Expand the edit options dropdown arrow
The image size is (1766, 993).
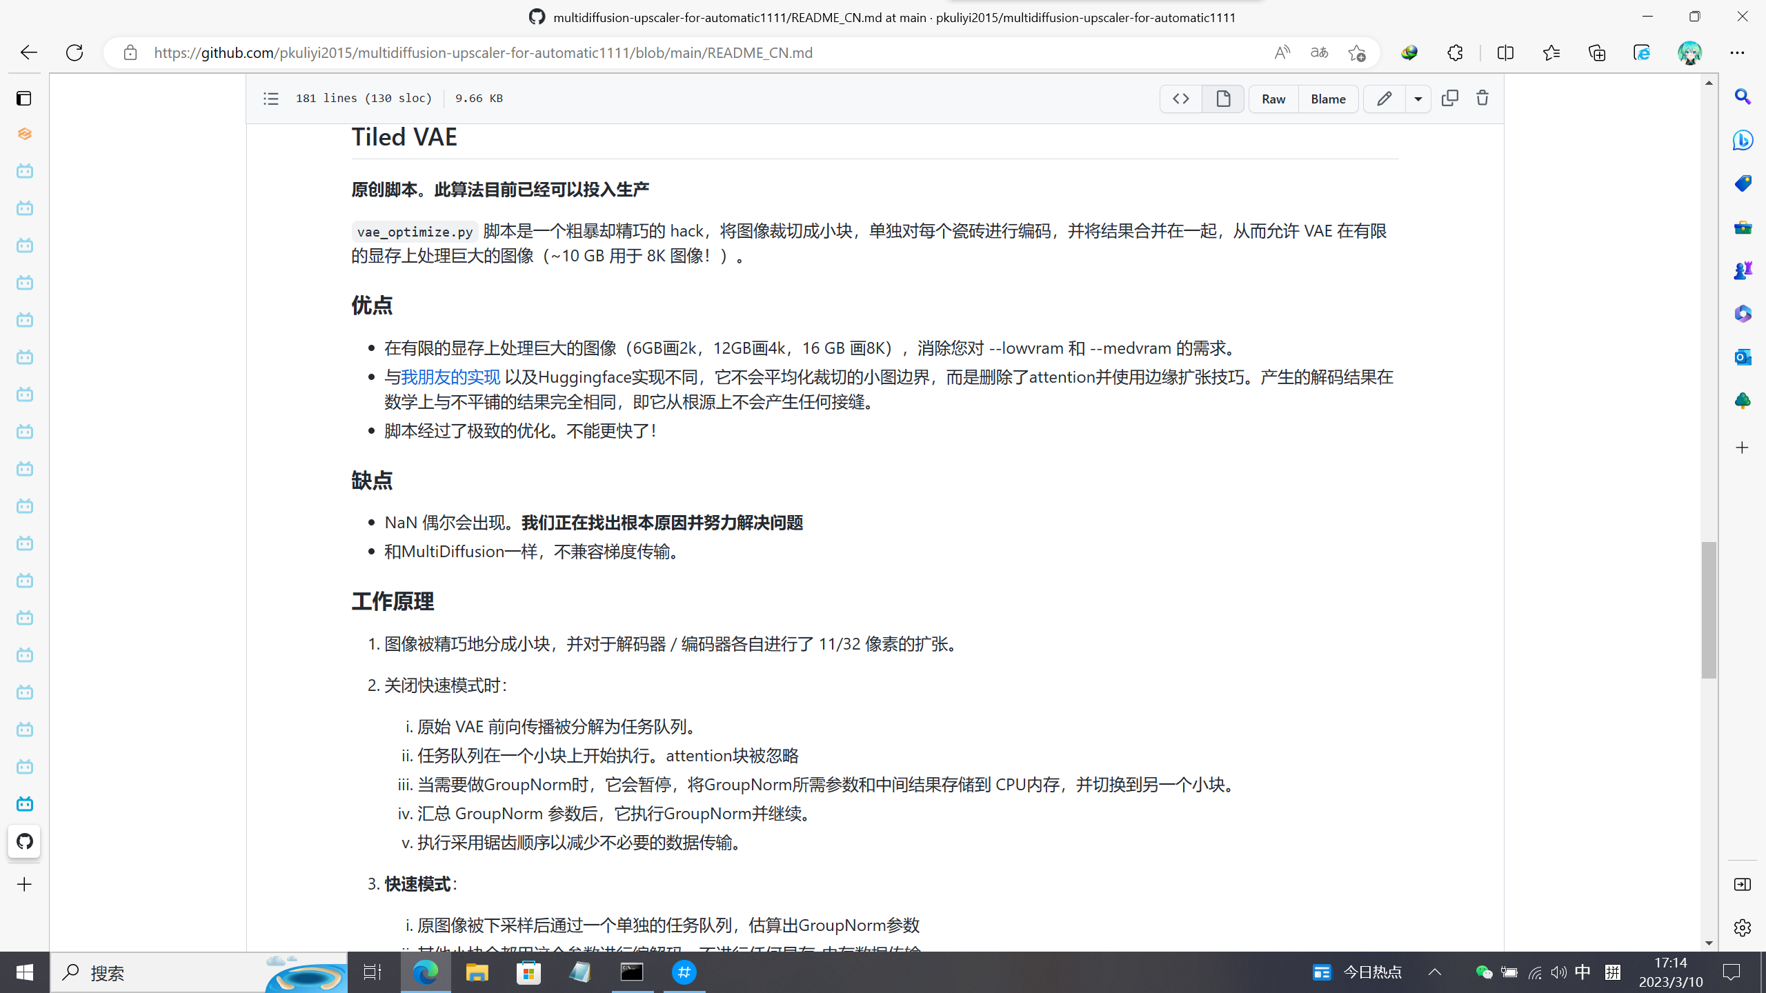click(1418, 99)
